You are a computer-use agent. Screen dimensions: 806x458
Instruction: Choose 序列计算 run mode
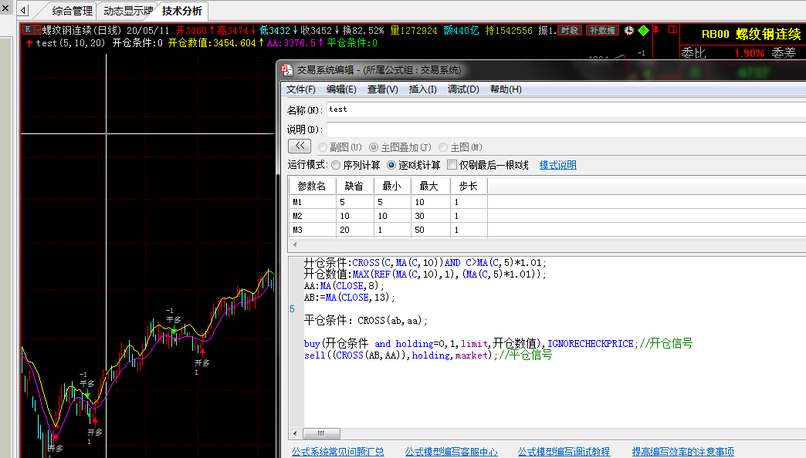(x=336, y=165)
